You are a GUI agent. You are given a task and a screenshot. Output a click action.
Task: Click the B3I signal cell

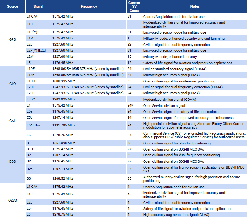pos(38,178)
